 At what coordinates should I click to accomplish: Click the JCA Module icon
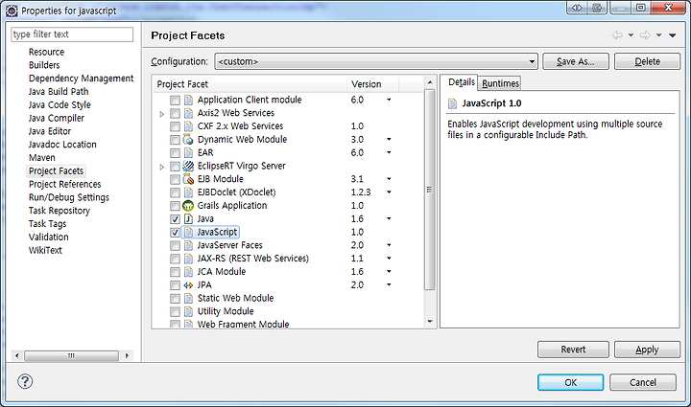188,271
